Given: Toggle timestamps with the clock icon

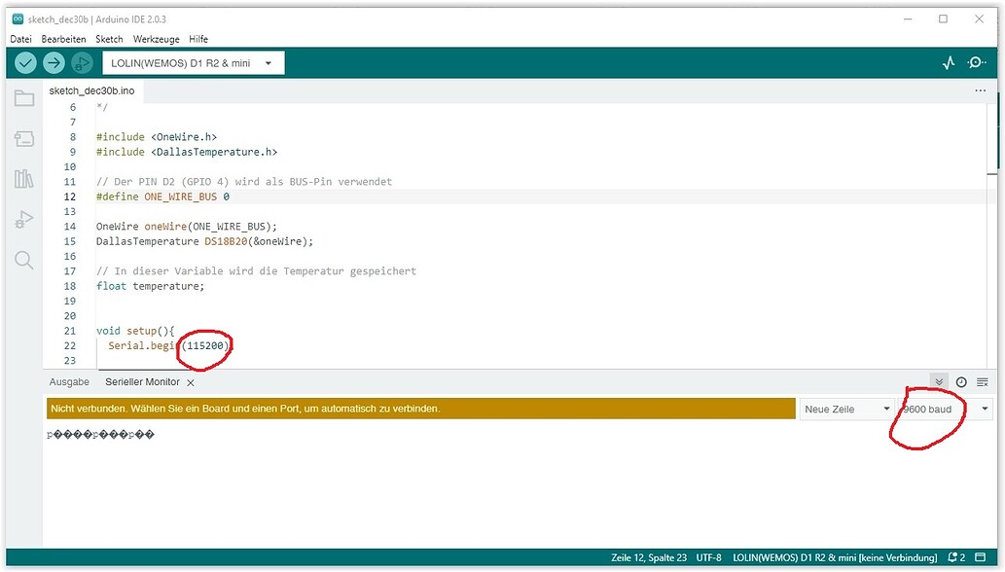Looking at the screenshot, I should click(x=961, y=381).
